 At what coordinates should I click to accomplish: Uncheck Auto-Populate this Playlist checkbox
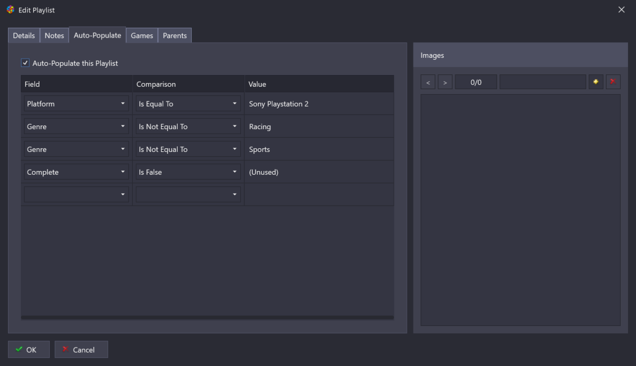pyautogui.click(x=25, y=63)
